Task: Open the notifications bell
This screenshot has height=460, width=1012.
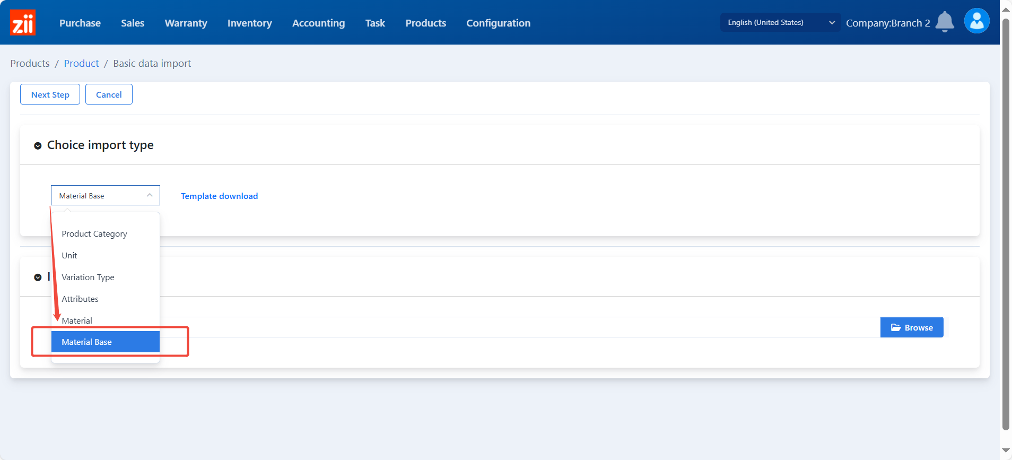Action: click(944, 22)
